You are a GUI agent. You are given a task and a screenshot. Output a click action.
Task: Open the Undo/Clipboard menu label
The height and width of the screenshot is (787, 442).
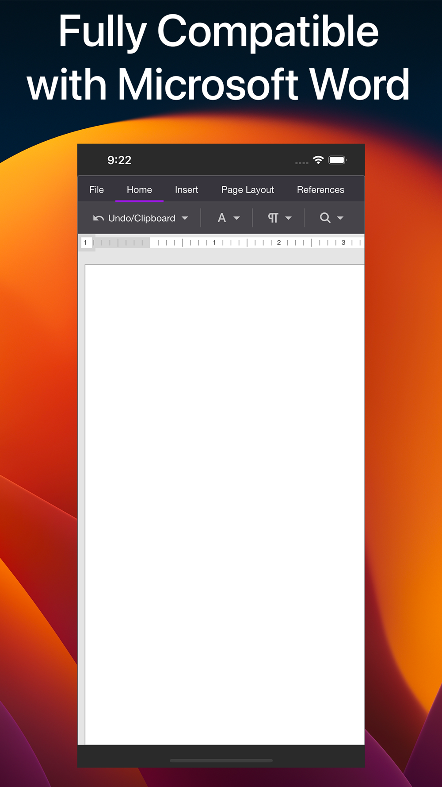click(x=142, y=218)
